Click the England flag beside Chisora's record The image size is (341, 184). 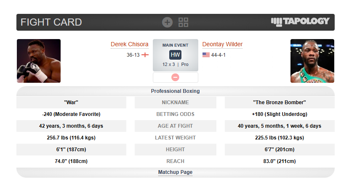pos(145,55)
